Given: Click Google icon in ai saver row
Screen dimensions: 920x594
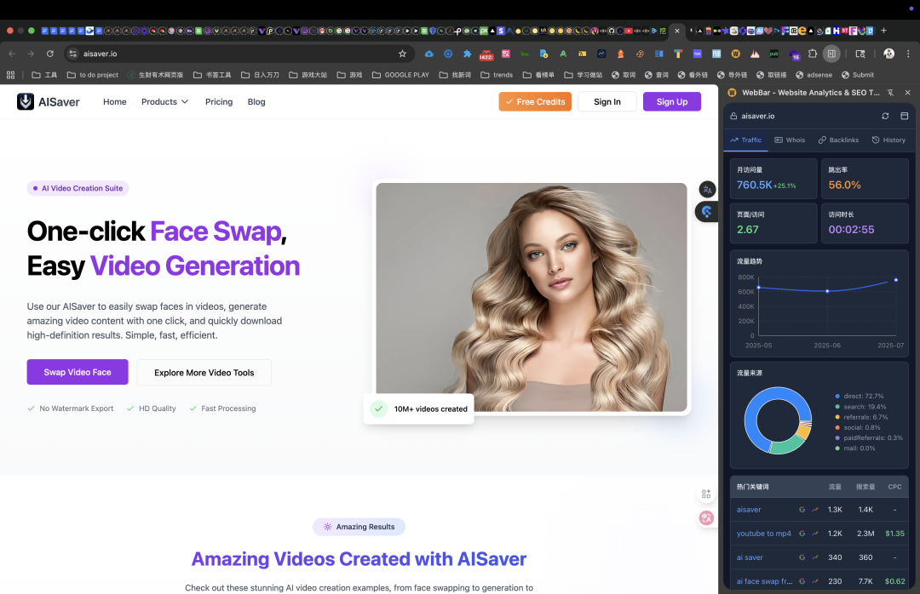Looking at the screenshot, I should pyautogui.click(x=802, y=557).
